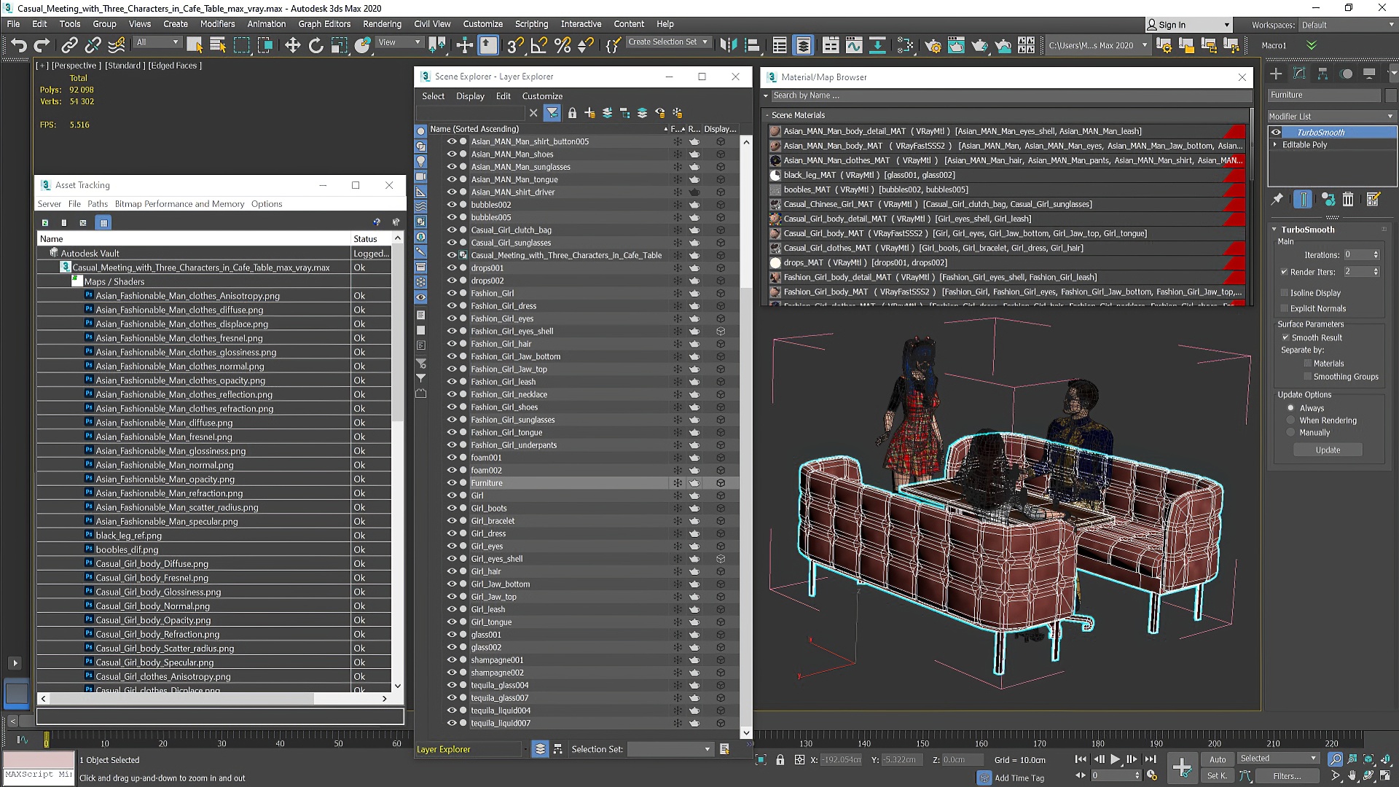Open the View reference coordinate dropdown
Image resolution: width=1399 pixels, height=787 pixels.
click(399, 42)
